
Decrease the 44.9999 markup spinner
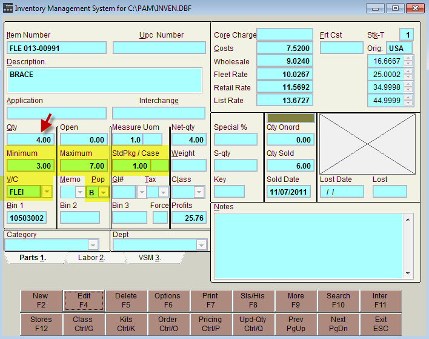coord(408,102)
